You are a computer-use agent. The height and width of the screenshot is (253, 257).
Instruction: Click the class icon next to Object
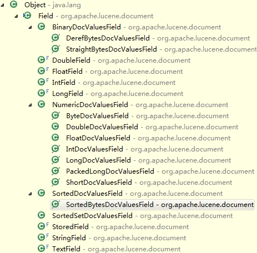pos(13,4)
